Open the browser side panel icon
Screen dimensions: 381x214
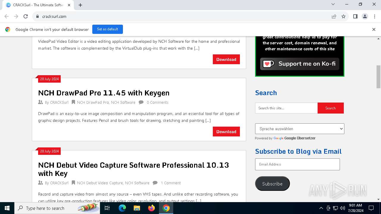[x=355, y=16]
